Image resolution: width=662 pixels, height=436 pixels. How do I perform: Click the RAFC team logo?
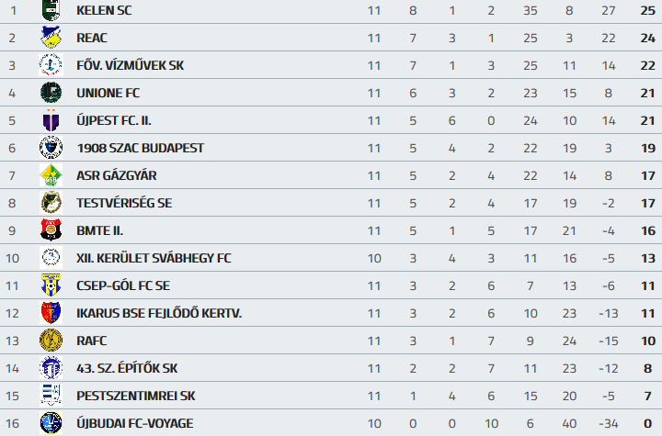coord(50,341)
